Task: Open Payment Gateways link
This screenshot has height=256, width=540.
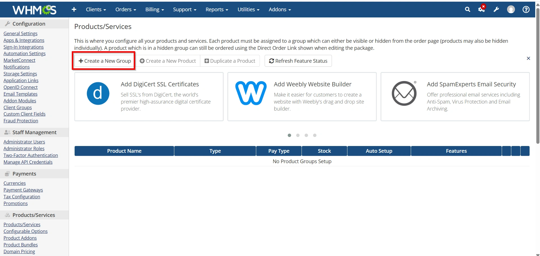Action: (x=23, y=190)
